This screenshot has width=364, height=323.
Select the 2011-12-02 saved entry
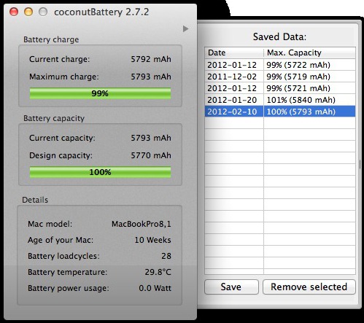pyautogui.click(x=280, y=77)
